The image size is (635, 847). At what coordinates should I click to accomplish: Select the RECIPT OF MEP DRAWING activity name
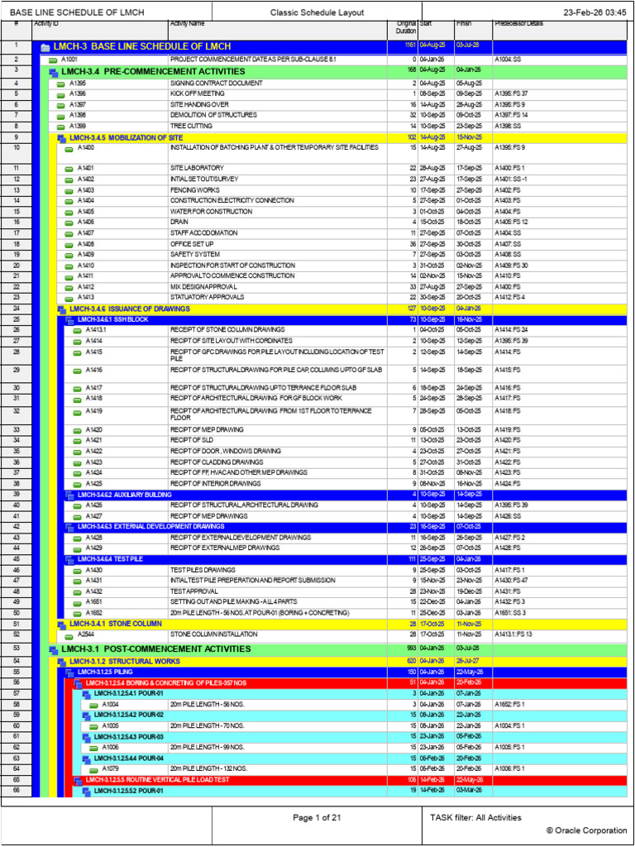click(x=207, y=430)
